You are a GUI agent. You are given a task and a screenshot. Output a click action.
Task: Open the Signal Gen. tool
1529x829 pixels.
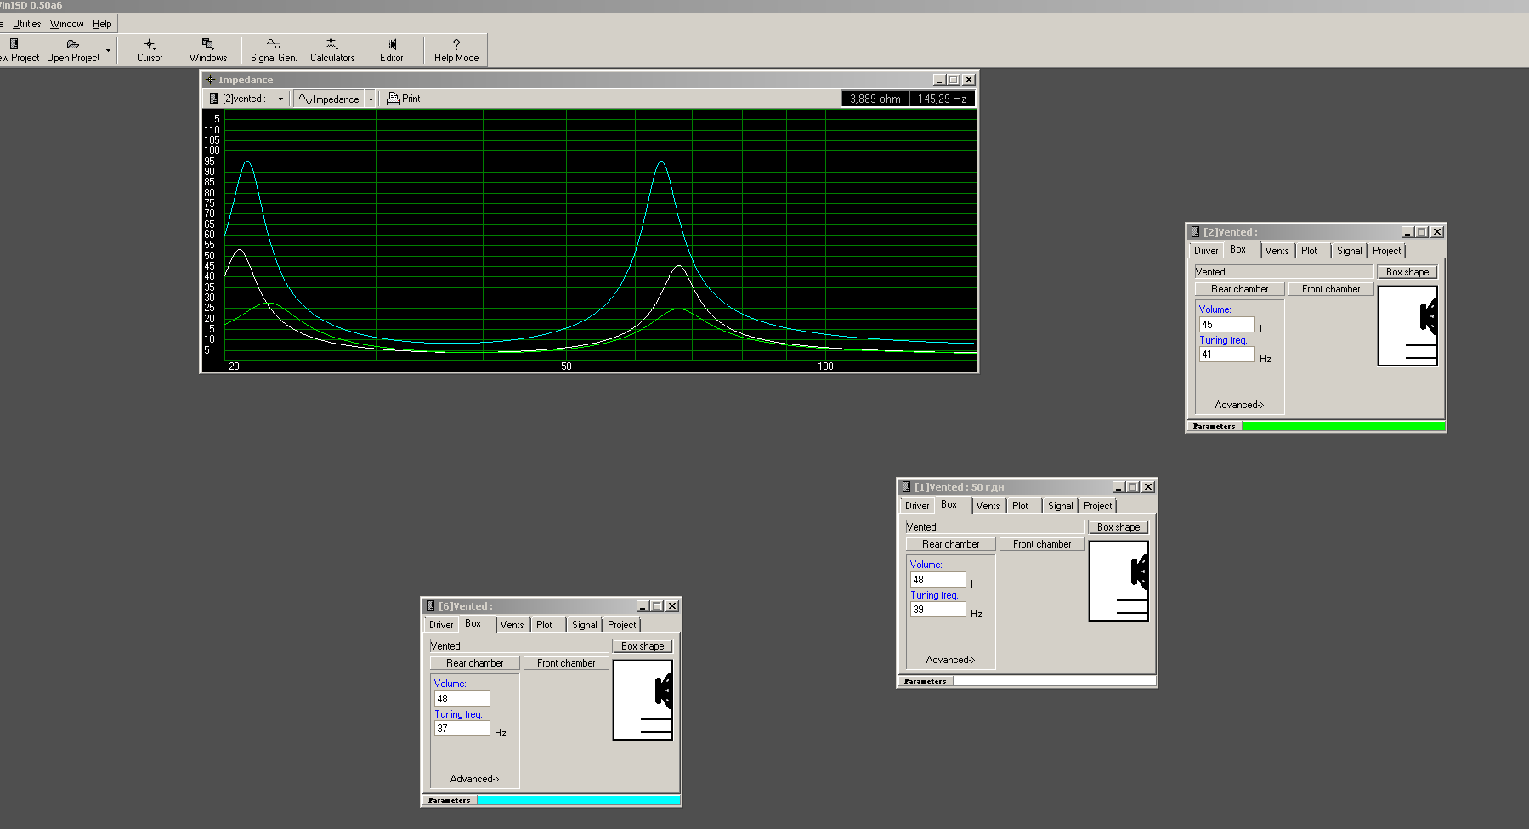coord(273,50)
